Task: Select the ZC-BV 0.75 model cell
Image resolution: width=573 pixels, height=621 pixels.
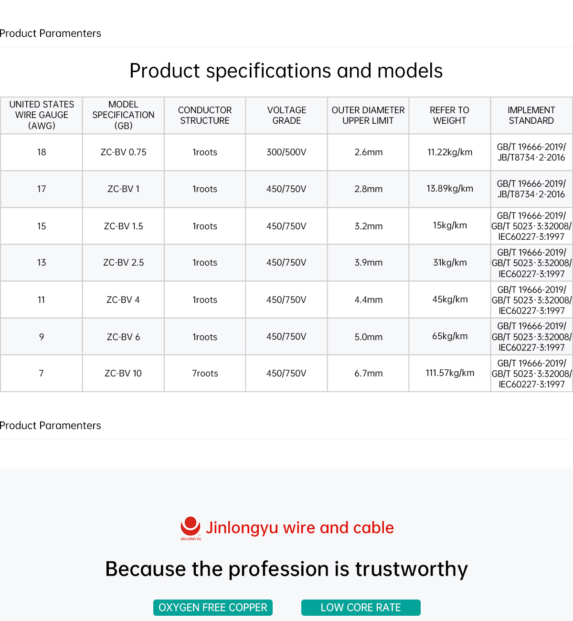Action: point(123,152)
